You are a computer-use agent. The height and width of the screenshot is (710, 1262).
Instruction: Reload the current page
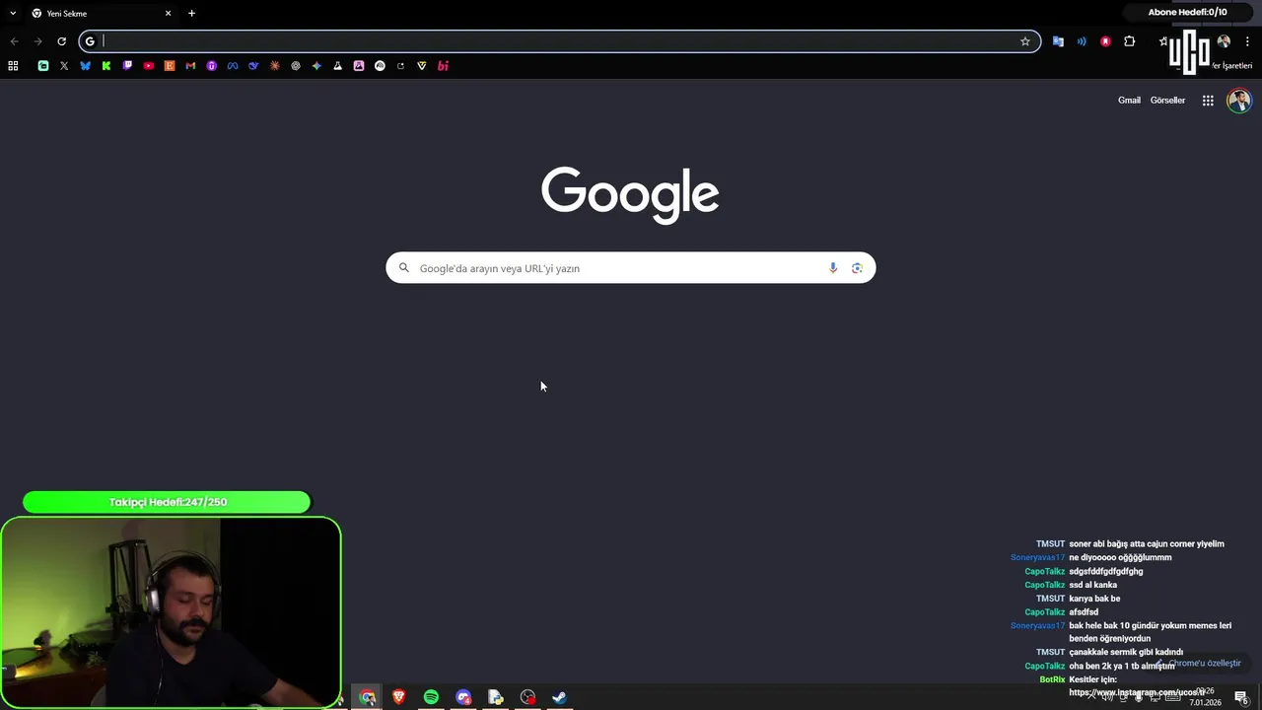click(61, 41)
